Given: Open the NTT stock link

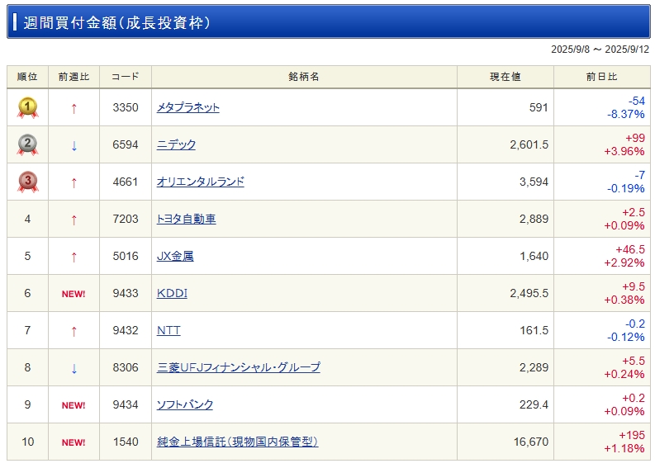Looking at the screenshot, I should 168,331.
